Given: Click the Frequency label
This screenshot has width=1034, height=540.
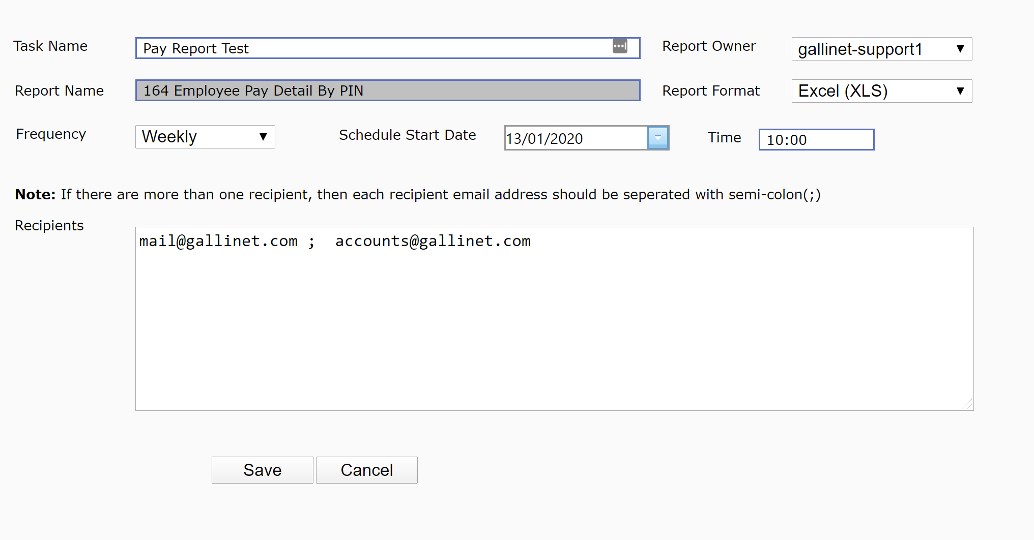Looking at the screenshot, I should pos(51,134).
